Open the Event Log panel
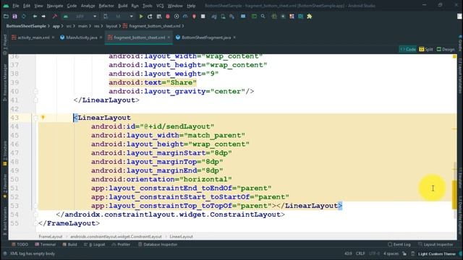Viewport: 463px width, 260px height. (399, 244)
